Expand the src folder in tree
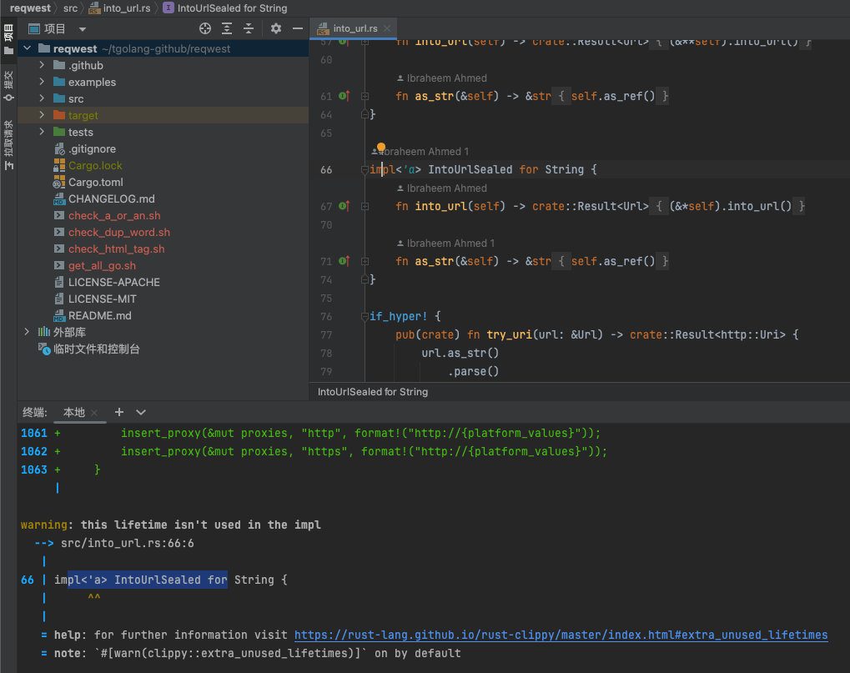 [42, 98]
